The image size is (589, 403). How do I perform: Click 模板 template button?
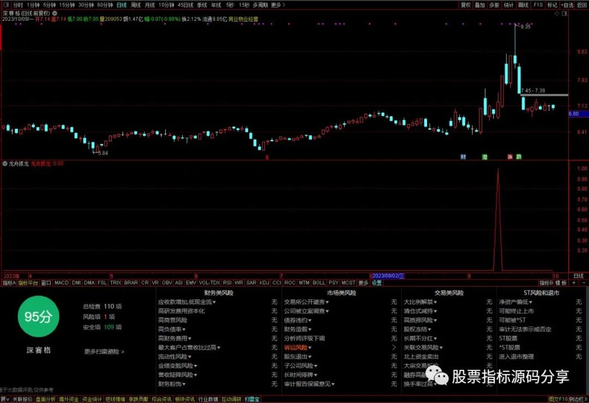561,283
